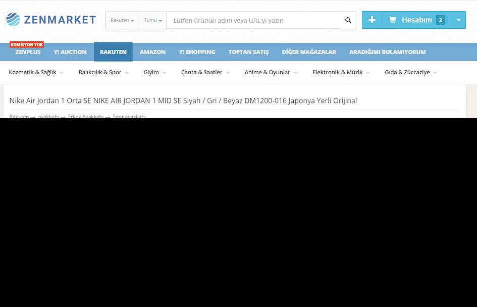The width and height of the screenshot is (477, 307).
Task: Open the TOPTAN SATIŞ tab
Action: (248, 52)
